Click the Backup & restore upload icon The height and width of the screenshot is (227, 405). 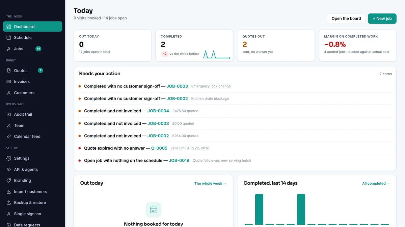[x=9, y=203]
